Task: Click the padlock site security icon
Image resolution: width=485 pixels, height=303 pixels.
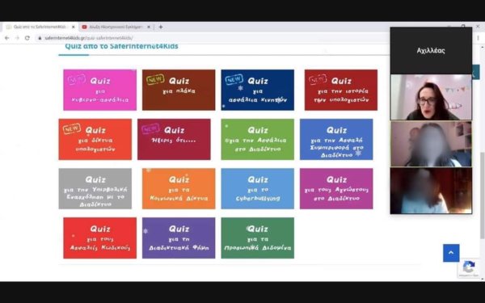Action: pyautogui.click(x=40, y=38)
